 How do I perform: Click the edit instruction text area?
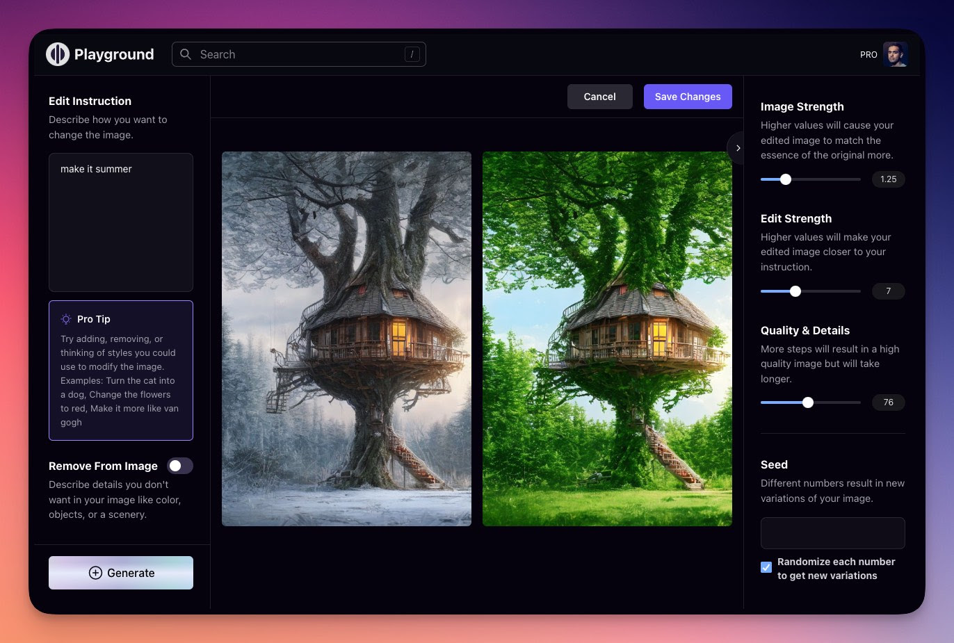pyautogui.click(x=121, y=222)
